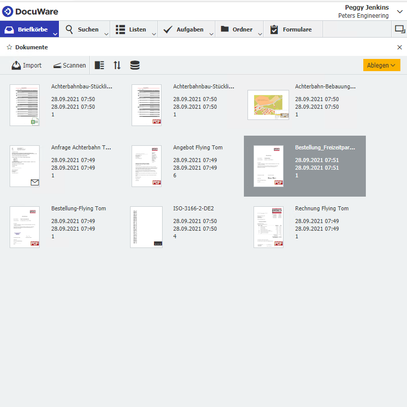This screenshot has width=407, height=407.
Task: Open the Ordner tab
Action: [237, 29]
